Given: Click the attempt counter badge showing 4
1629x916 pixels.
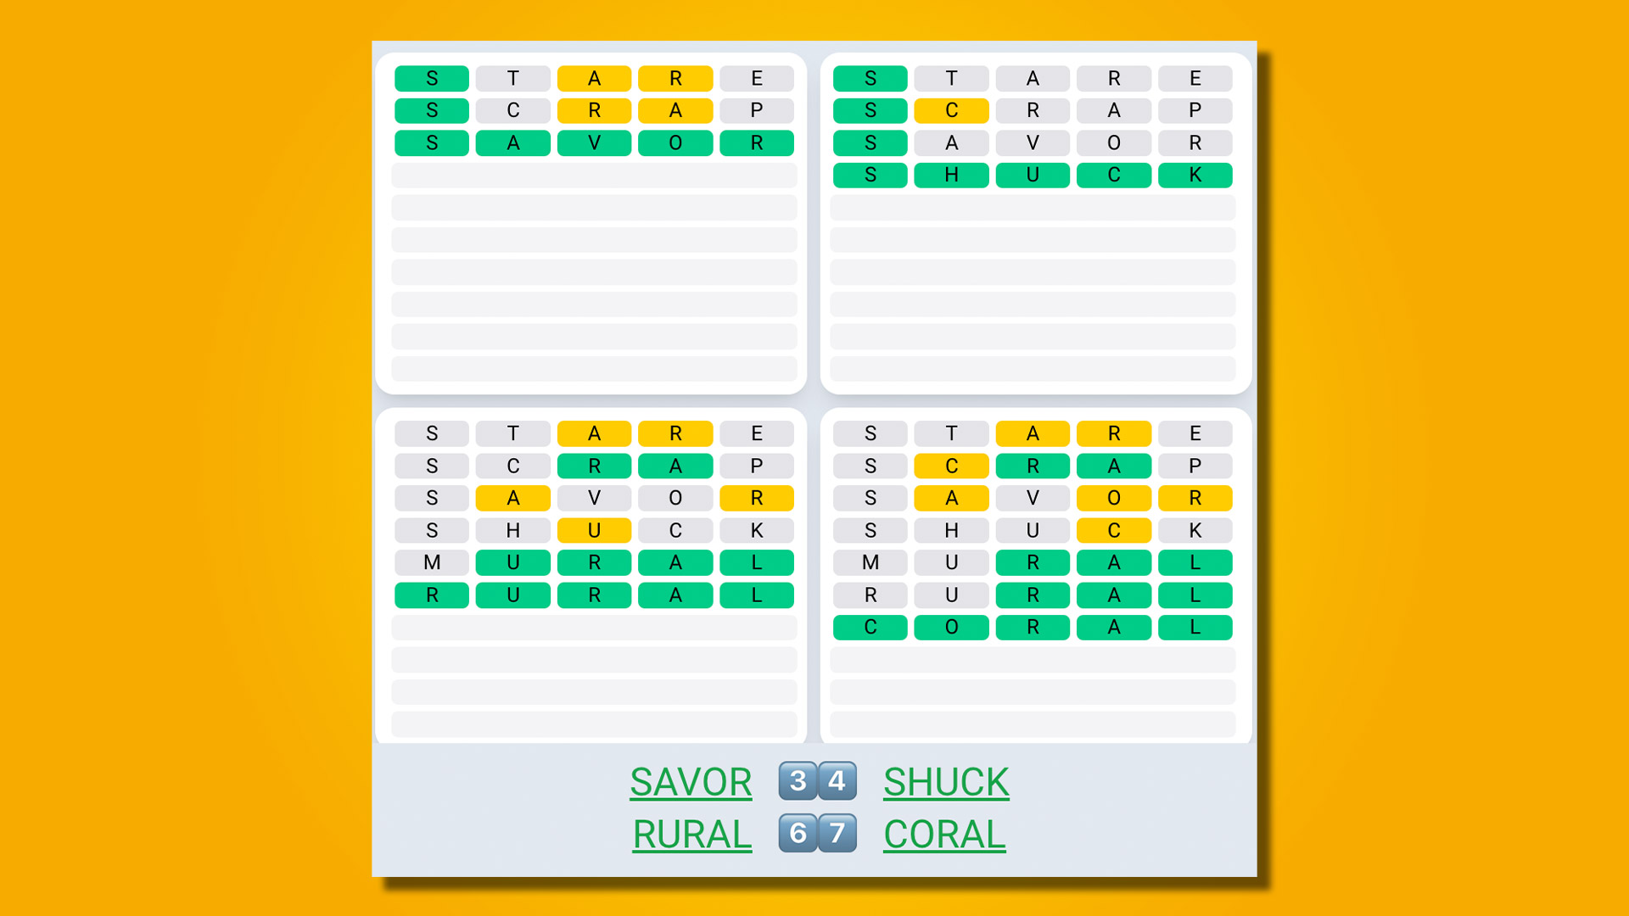Looking at the screenshot, I should coord(835,780).
